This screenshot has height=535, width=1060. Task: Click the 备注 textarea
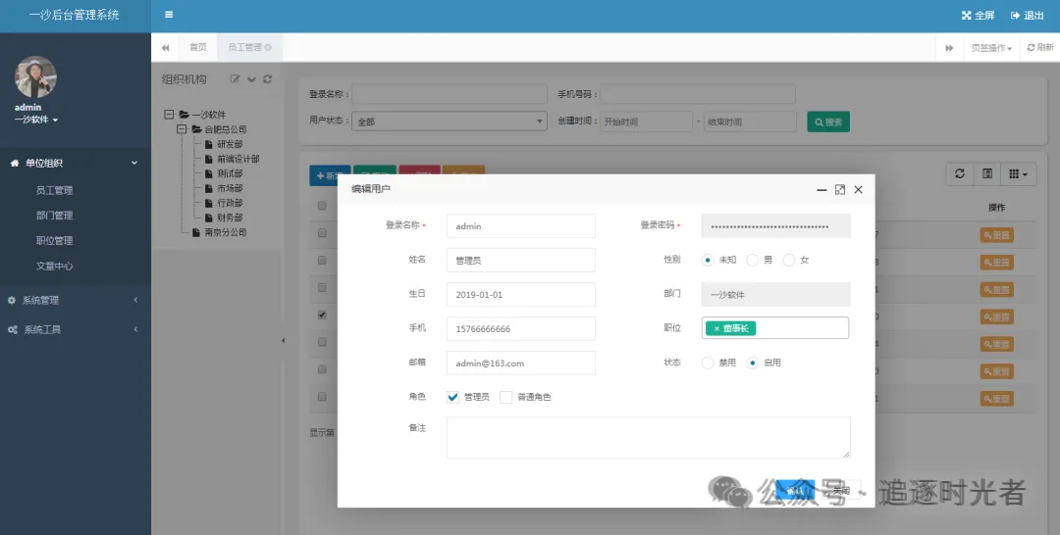(649, 437)
